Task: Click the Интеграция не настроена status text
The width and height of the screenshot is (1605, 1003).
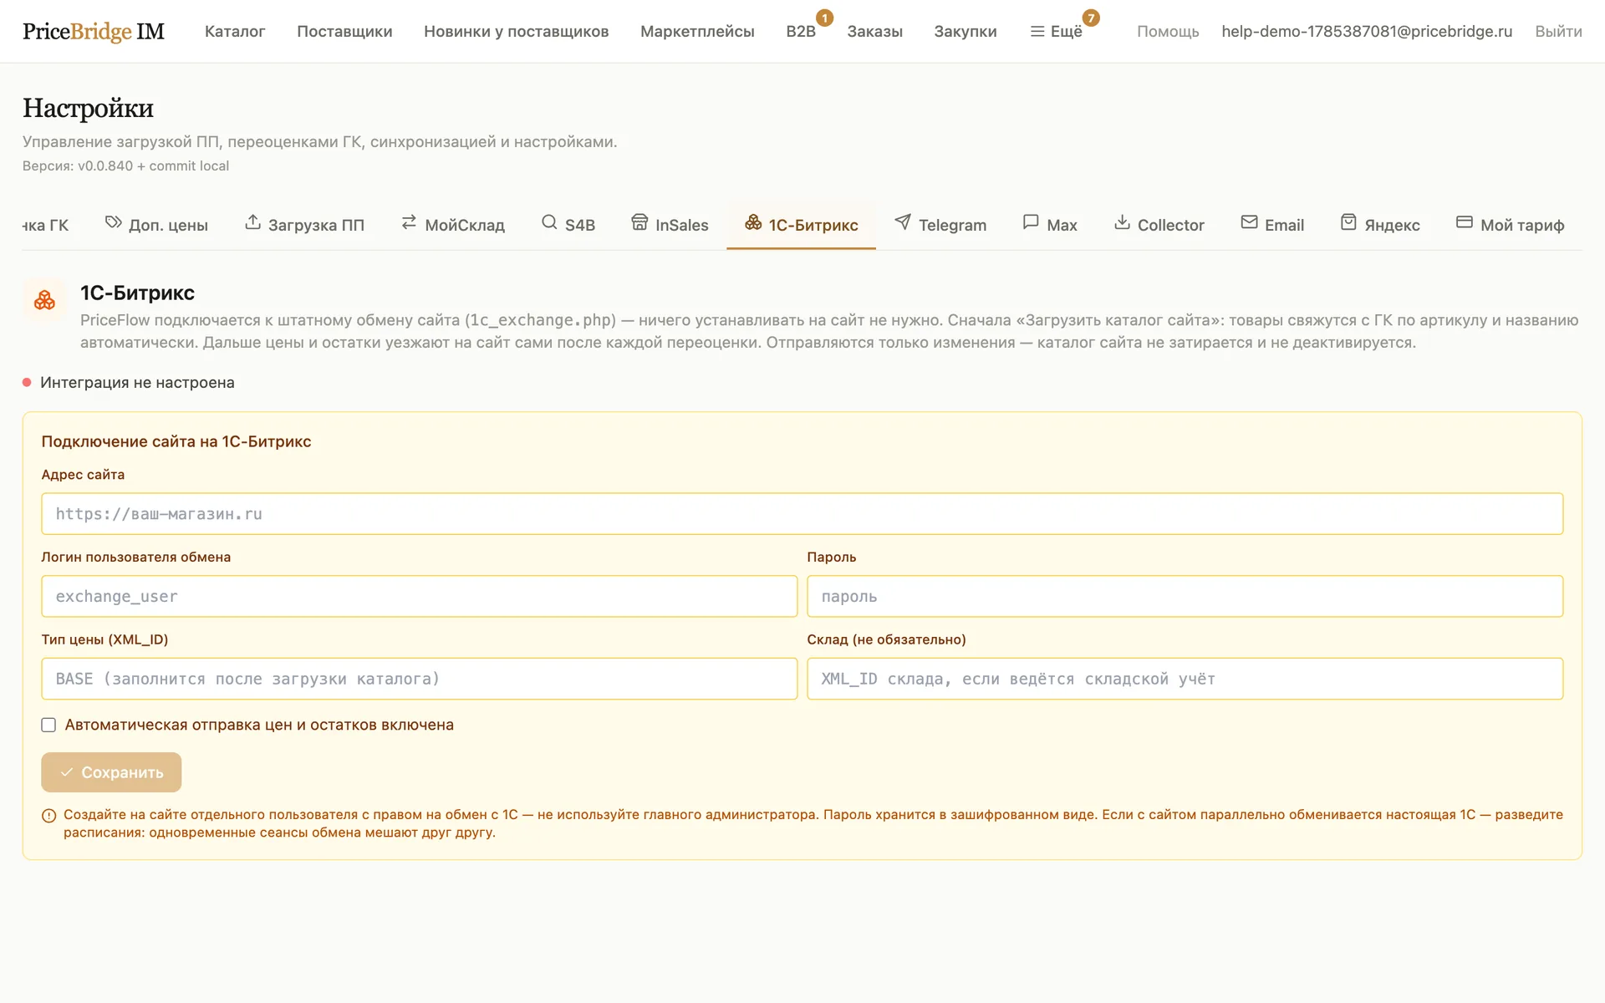Action: point(137,383)
